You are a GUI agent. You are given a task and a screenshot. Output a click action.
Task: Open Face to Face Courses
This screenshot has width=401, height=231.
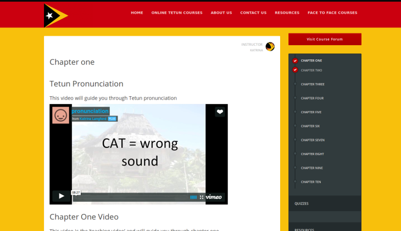[332, 13]
